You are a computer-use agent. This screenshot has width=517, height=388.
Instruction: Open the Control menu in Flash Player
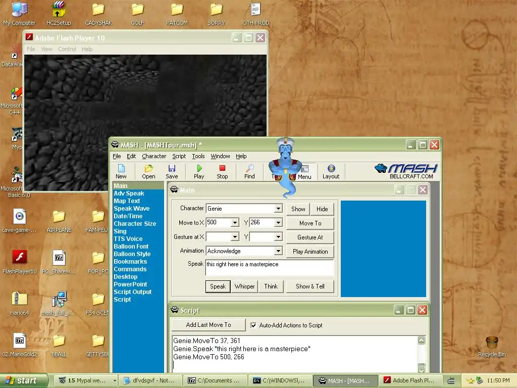[67, 49]
